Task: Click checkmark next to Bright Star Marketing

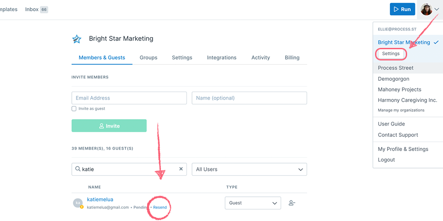Action: (x=436, y=42)
